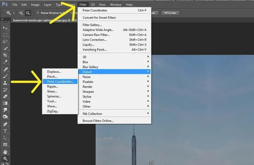The image size is (254, 165).
Task: Select the Rectangular Marquee tool
Action: pyautogui.click(x=5, y=35)
